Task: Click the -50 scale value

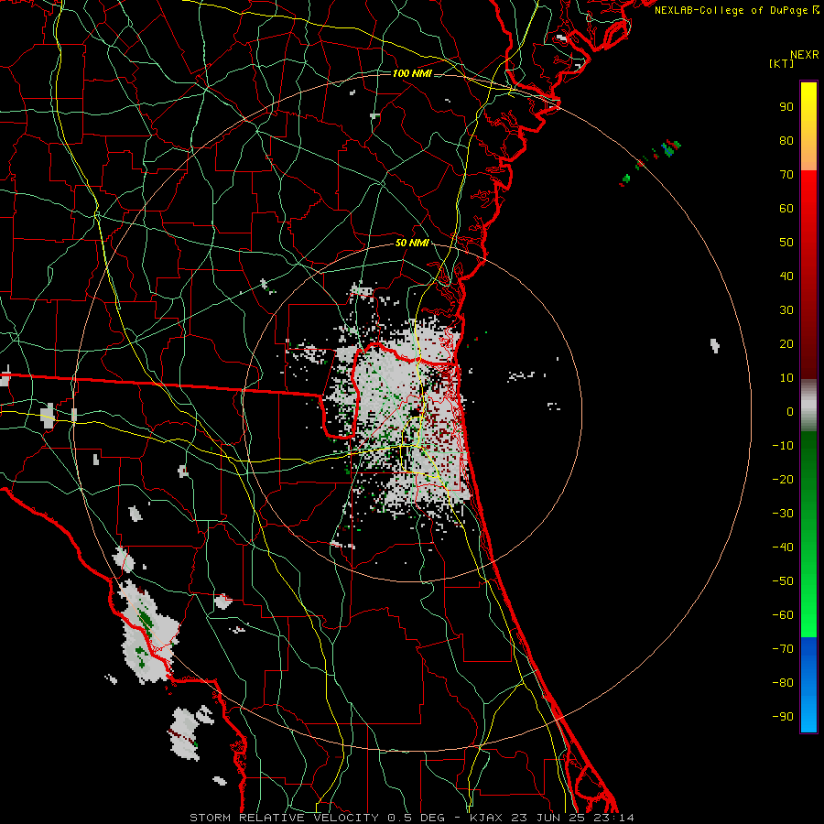Action: pyautogui.click(x=783, y=581)
